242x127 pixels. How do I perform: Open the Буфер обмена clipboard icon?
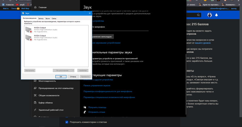tap(35, 103)
